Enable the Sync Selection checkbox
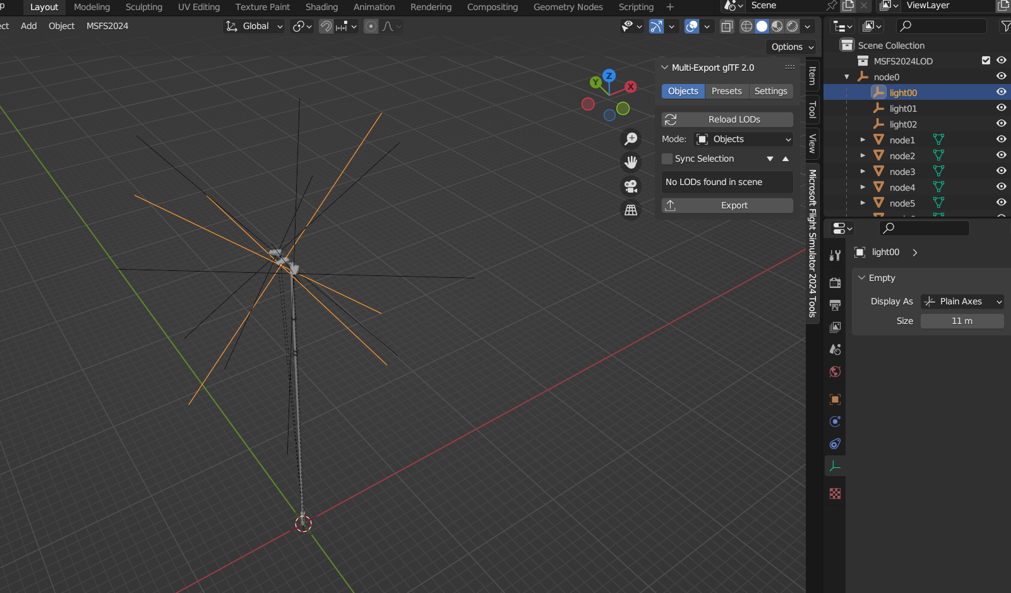 pyautogui.click(x=667, y=159)
